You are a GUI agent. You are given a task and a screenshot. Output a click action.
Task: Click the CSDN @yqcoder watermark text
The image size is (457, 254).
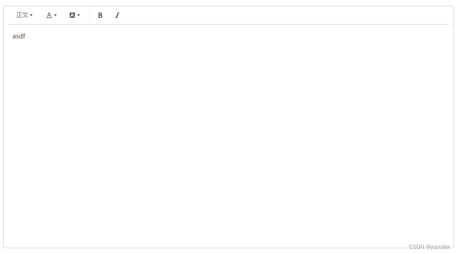point(429,247)
